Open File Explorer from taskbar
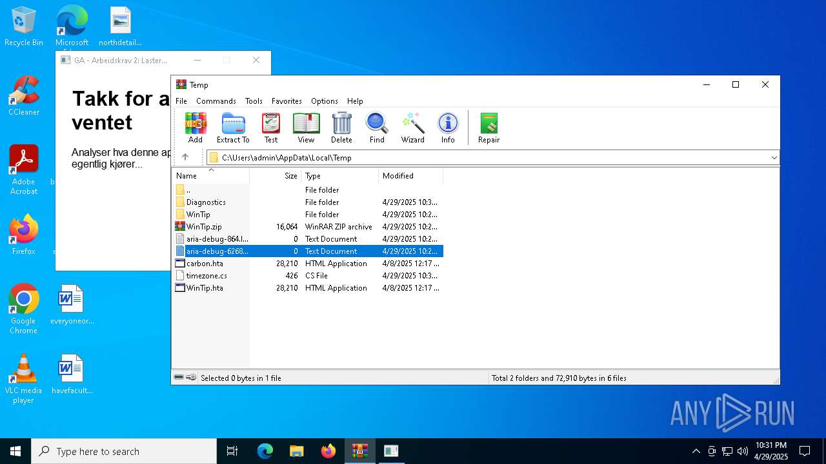826x464 pixels. tap(296, 451)
